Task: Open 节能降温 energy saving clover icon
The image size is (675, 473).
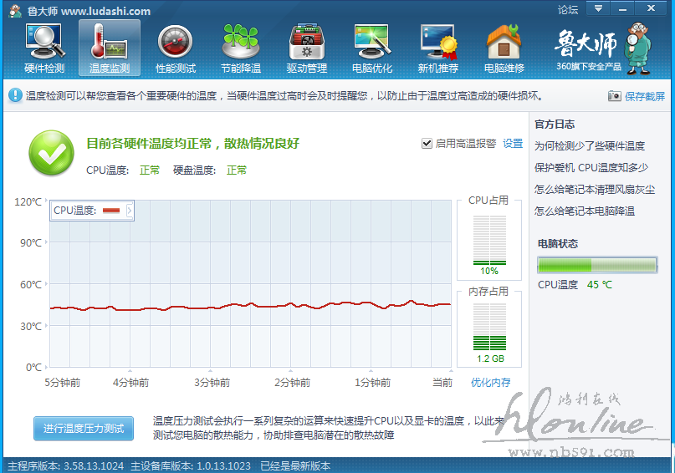Action: [241, 48]
